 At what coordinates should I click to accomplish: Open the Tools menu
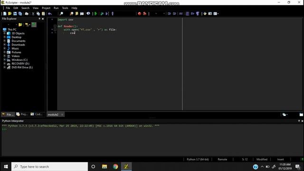pos(65,8)
